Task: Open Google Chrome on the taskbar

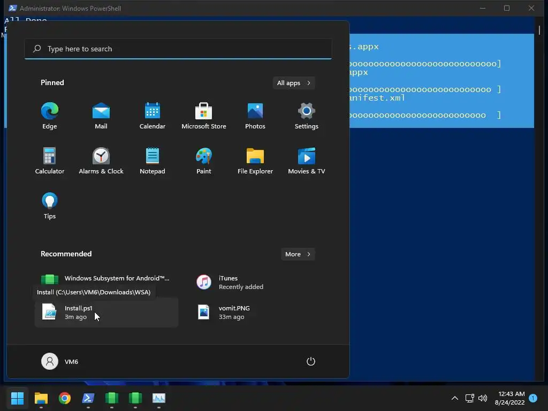Action: pyautogui.click(x=65, y=398)
